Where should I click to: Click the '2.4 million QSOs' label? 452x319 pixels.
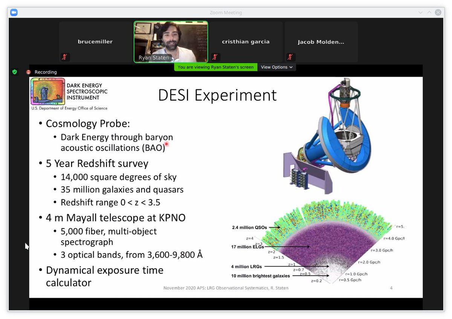249,228
